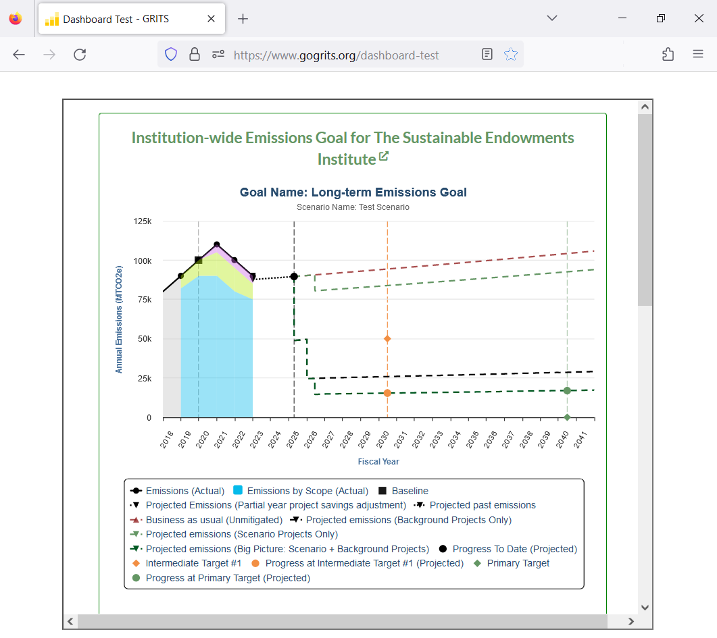The width and height of the screenshot is (717, 638).
Task: Click the 125k y-axis value
Action: tap(142, 221)
